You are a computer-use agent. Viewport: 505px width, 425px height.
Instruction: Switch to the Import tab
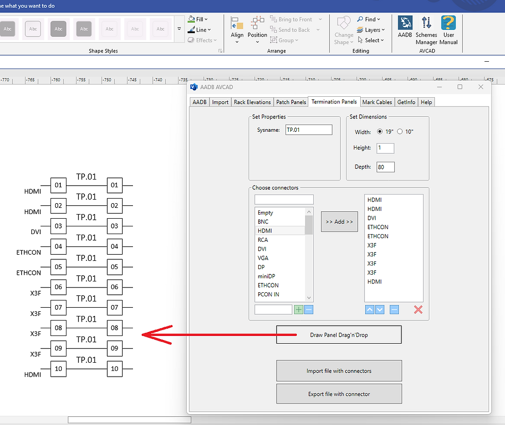point(220,102)
